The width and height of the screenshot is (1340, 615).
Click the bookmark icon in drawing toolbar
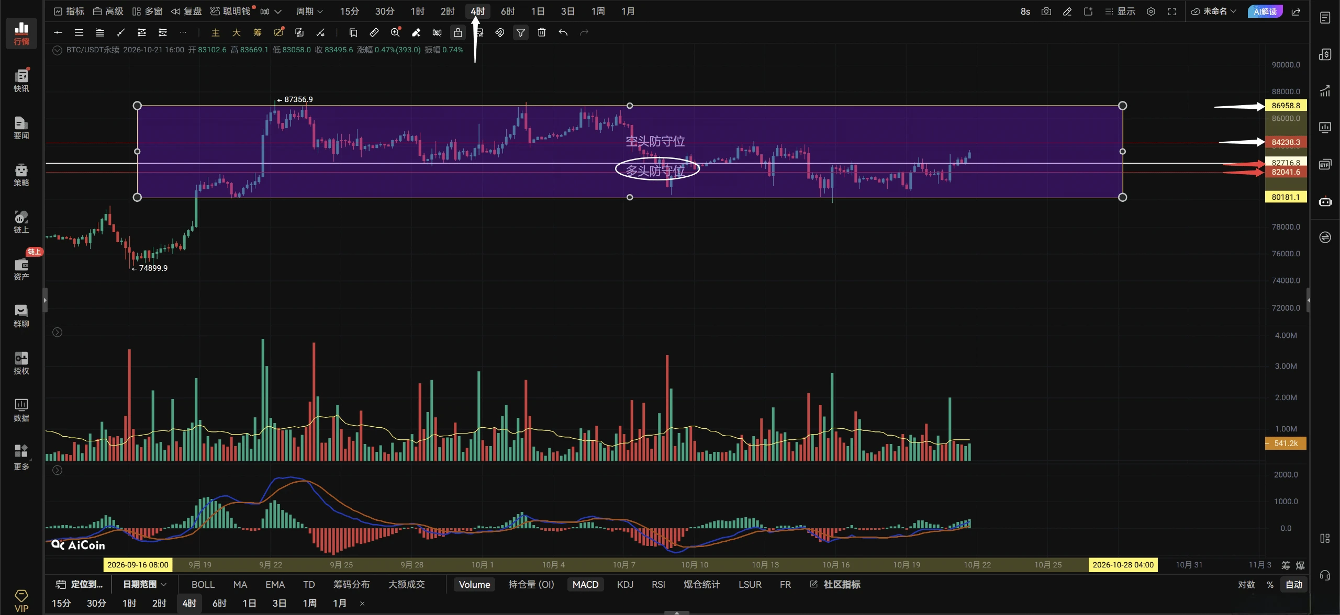[353, 32]
